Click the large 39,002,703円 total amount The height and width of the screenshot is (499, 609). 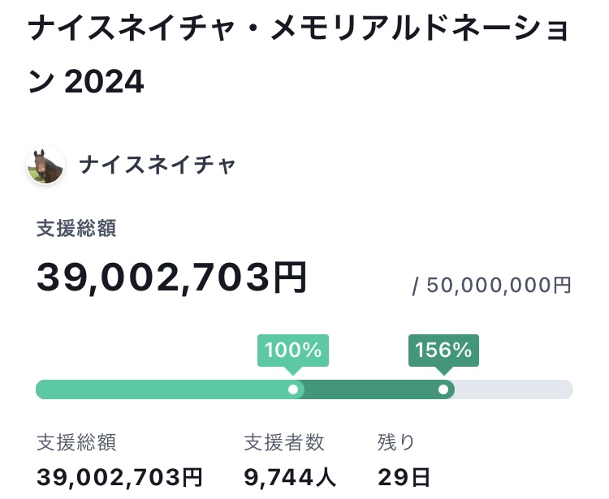(171, 277)
